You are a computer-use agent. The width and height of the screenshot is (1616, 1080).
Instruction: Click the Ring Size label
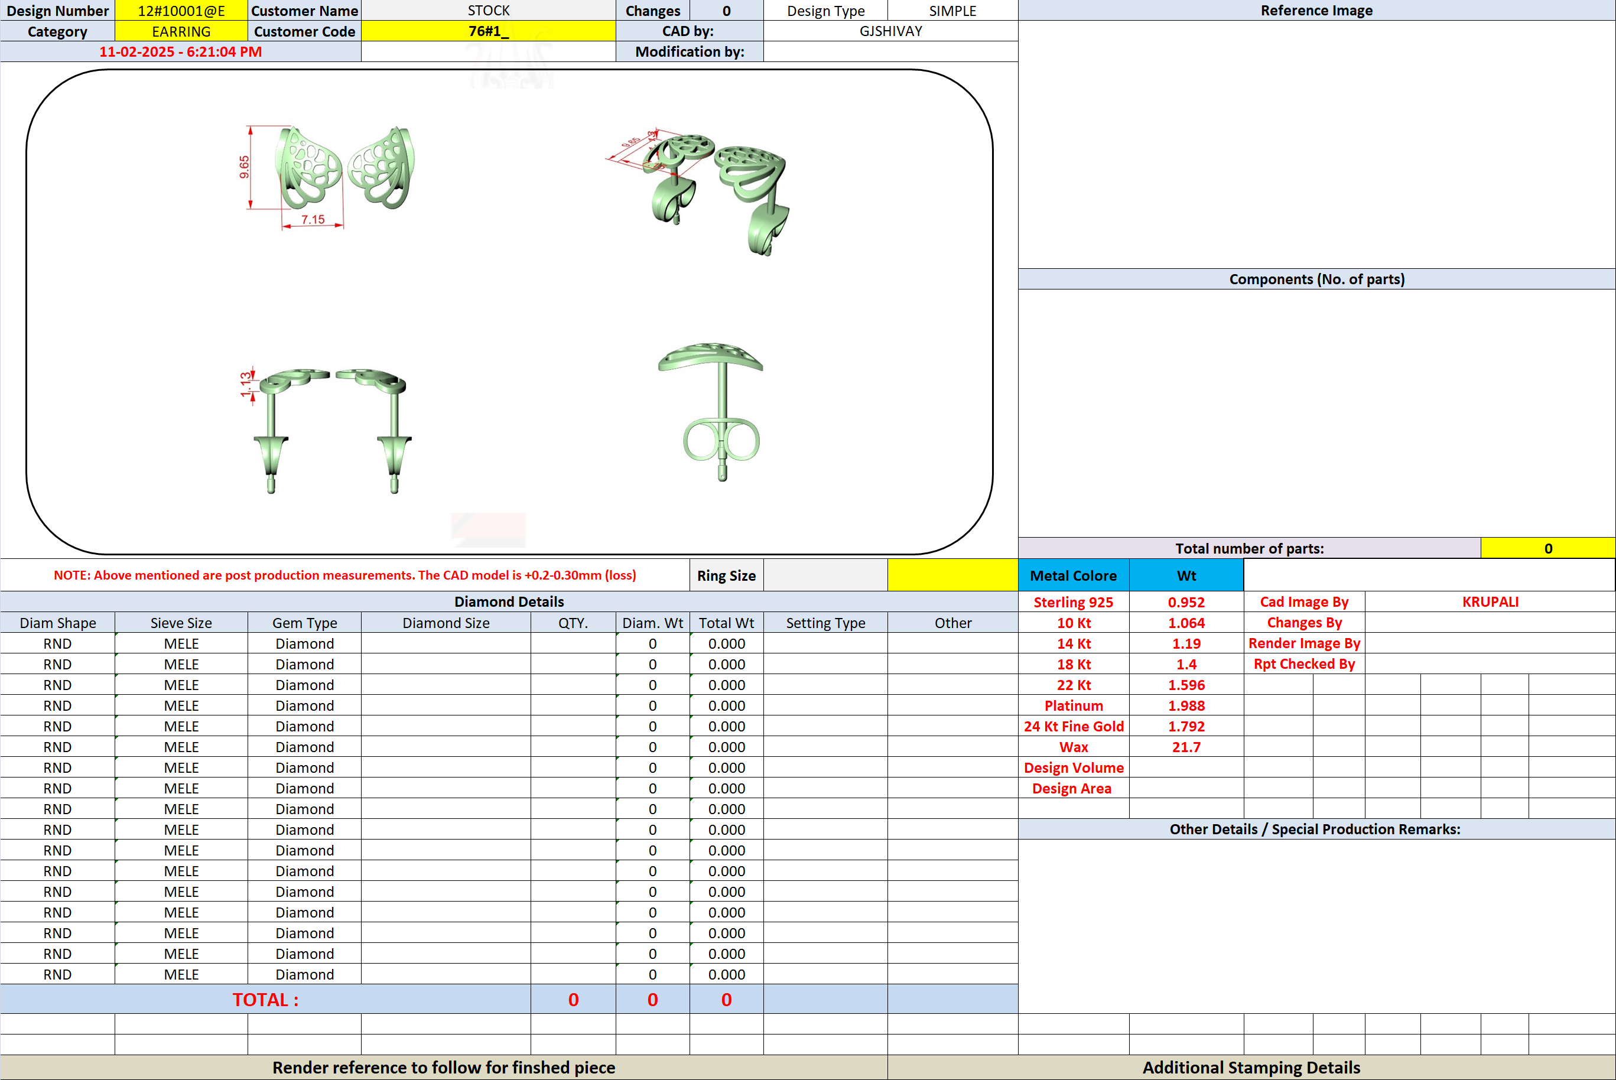tap(726, 575)
